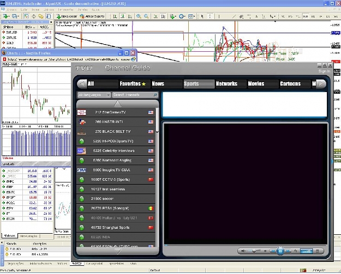Open the periodicity clock dropdown in MetaTrader

point(182,16)
